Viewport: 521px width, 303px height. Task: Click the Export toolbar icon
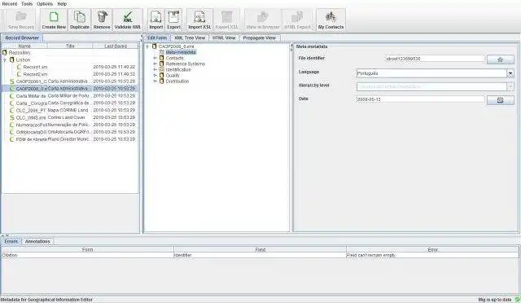[x=173, y=16]
